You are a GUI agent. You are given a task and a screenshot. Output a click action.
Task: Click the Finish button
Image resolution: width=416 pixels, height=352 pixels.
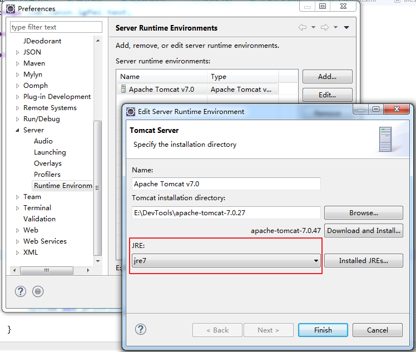[323, 330]
